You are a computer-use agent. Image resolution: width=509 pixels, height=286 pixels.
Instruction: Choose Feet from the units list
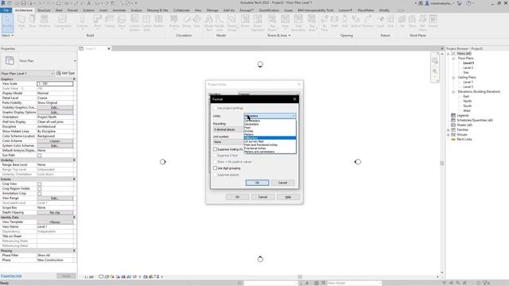click(x=270, y=127)
